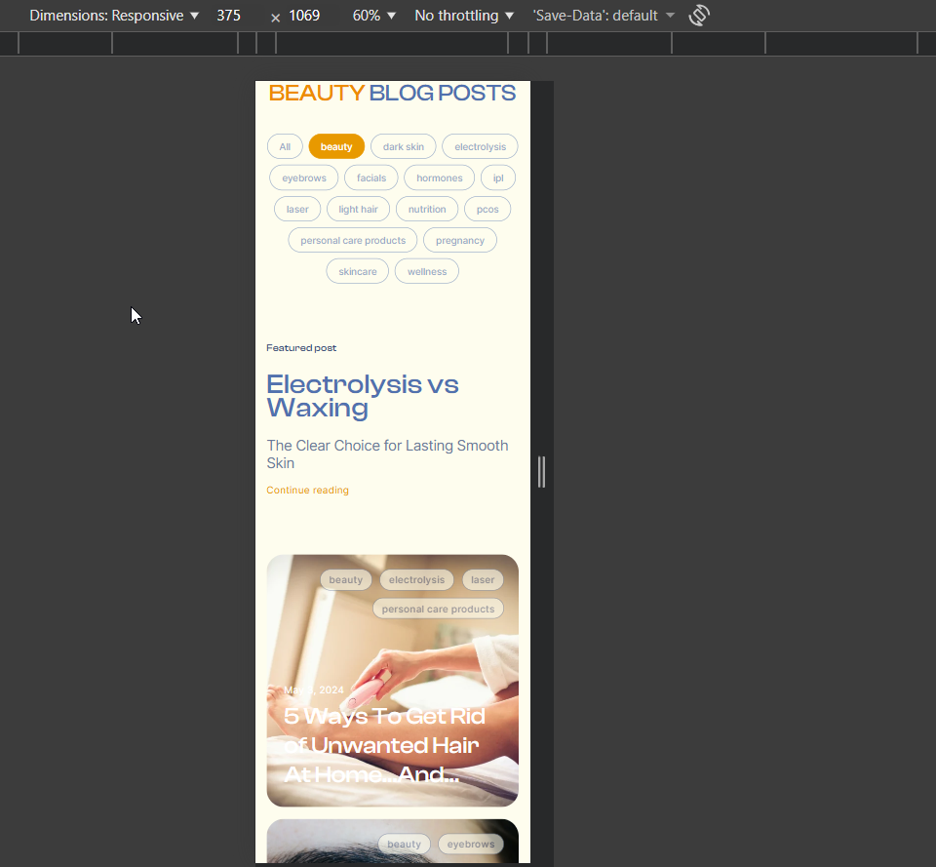This screenshot has height=867, width=936.
Task: Filter posts by wellness tag
Action: pyautogui.click(x=427, y=272)
